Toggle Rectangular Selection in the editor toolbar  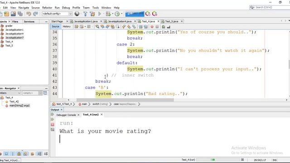(x=118, y=27)
